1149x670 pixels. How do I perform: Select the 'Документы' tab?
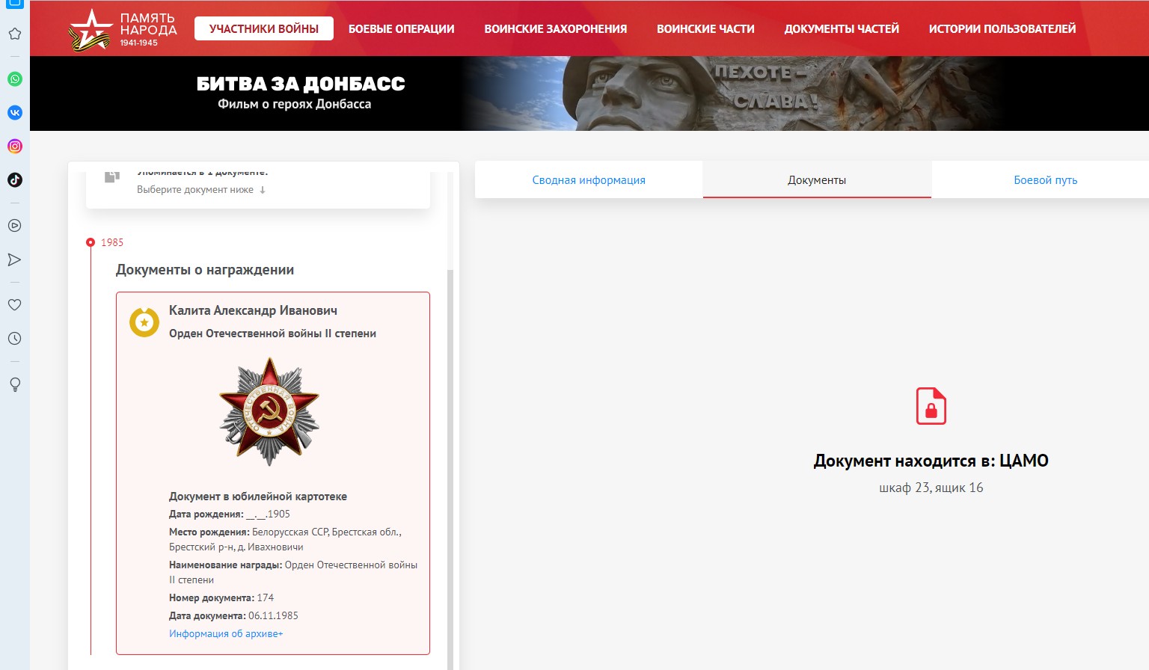(817, 180)
